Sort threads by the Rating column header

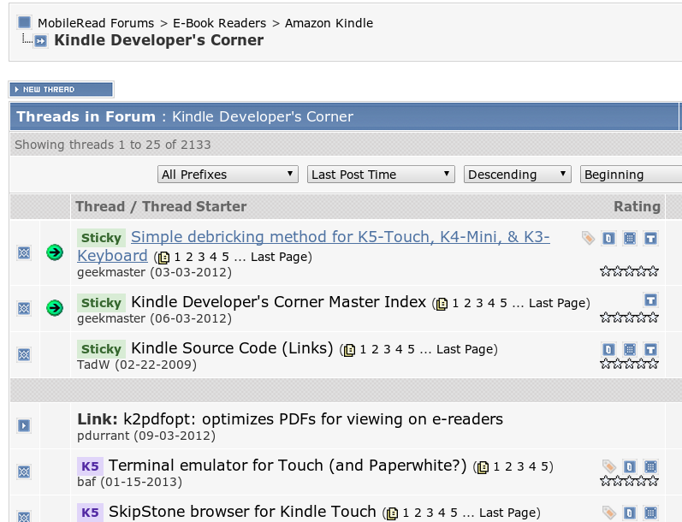click(637, 206)
